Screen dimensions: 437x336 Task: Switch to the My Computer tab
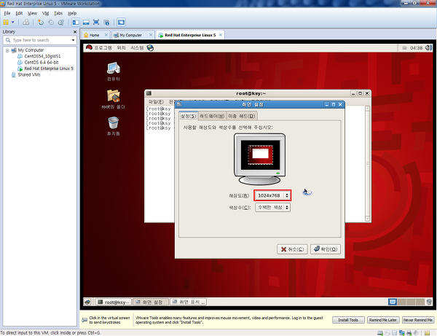tap(130, 35)
